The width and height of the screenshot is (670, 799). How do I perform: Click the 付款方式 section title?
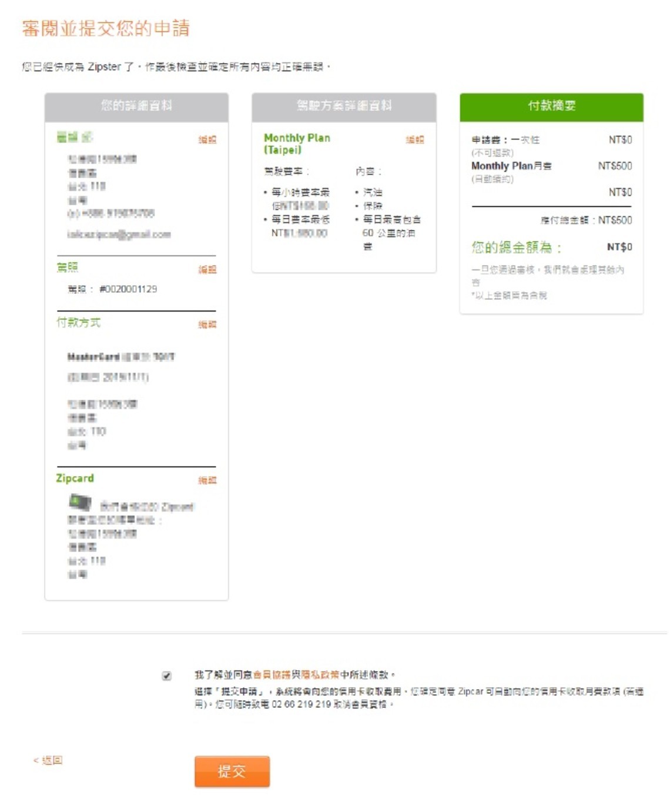78,322
